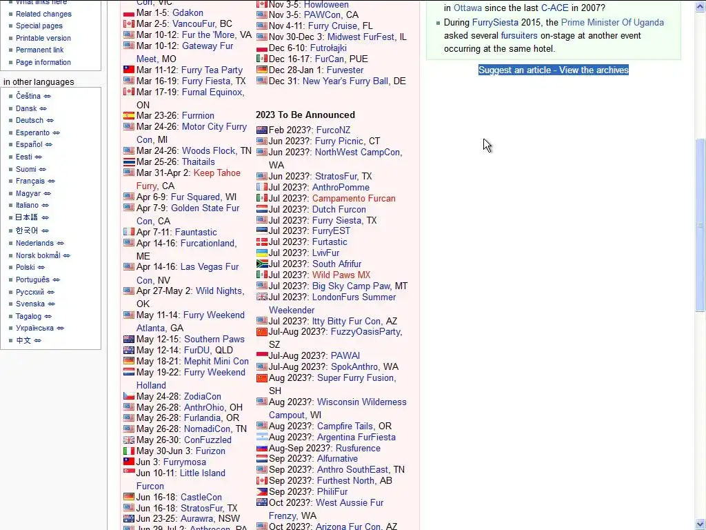Click the scrollbar down arrow button
This screenshot has width=706, height=530.
point(700,524)
